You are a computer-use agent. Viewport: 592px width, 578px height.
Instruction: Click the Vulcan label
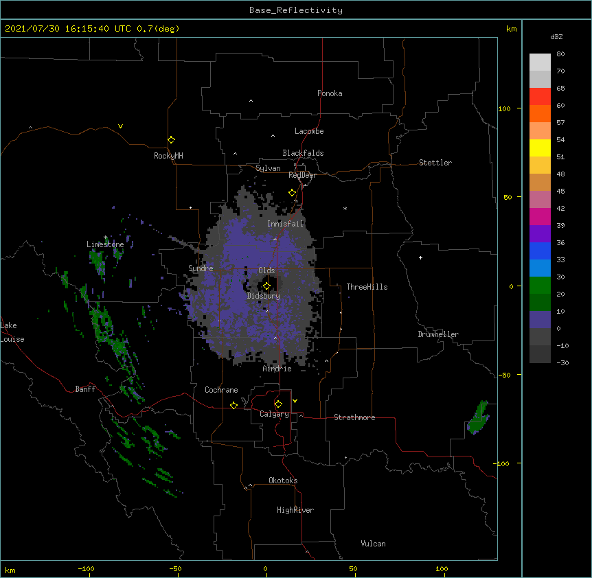[373, 544]
